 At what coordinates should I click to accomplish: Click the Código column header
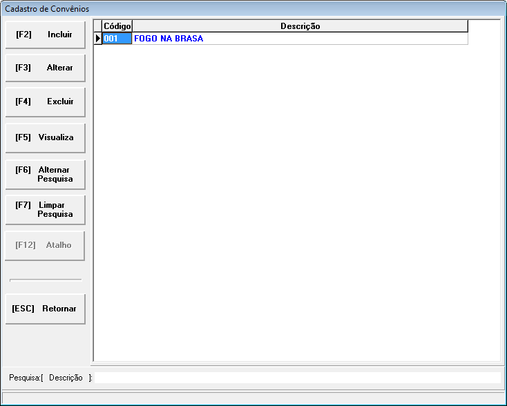(x=117, y=26)
